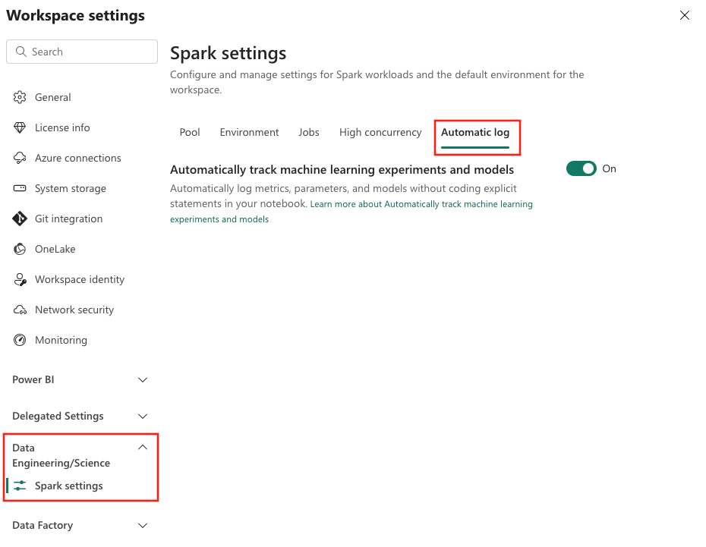Click the General gear icon
The height and width of the screenshot is (547, 706).
20,97
